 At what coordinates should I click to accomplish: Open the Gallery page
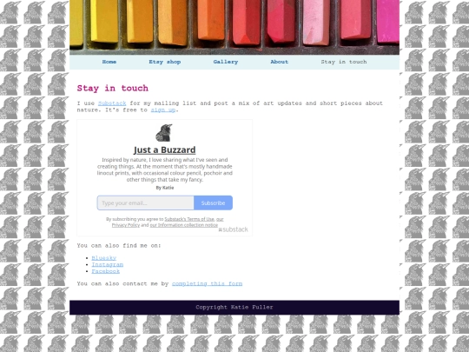pyautogui.click(x=226, y=62)
